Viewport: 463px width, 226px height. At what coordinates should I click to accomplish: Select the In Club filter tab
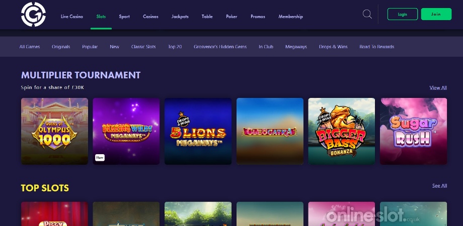click(x=266, y=47)
